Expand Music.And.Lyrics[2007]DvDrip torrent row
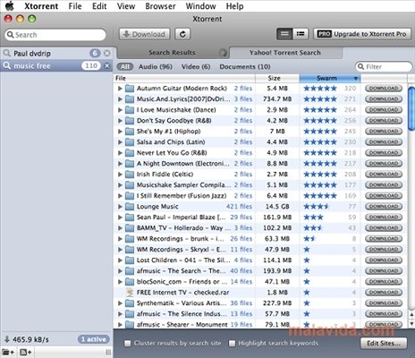Image resolution: width=415 pixels, height=358 pixels. point(120,99)
